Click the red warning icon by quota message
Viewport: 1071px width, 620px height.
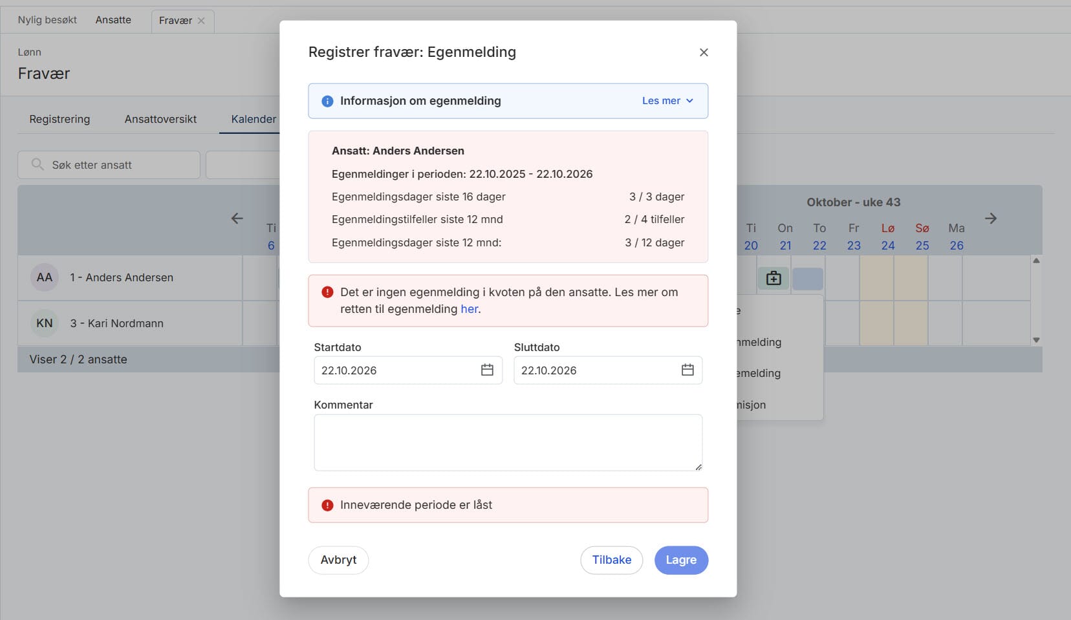click(327, 292)
